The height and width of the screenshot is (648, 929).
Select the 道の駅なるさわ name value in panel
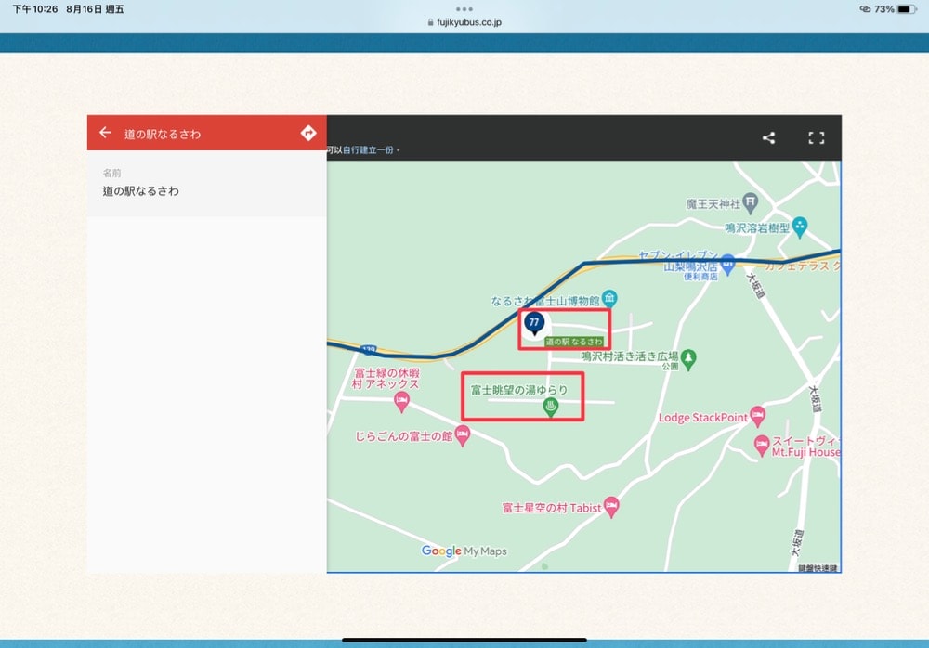point(141,190)
